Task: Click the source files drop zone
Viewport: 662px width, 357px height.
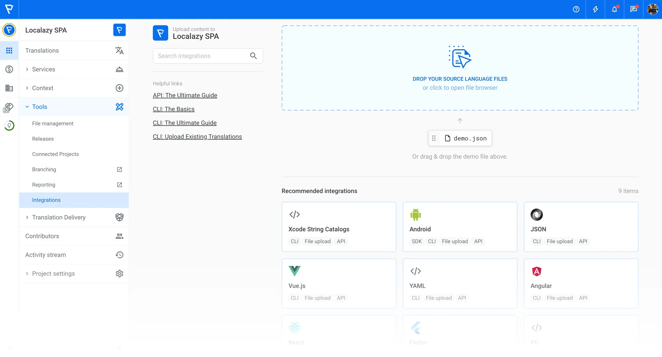Action: (459, 68)
